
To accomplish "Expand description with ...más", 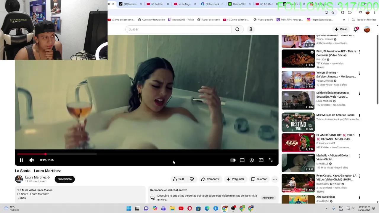I will 22,198.
